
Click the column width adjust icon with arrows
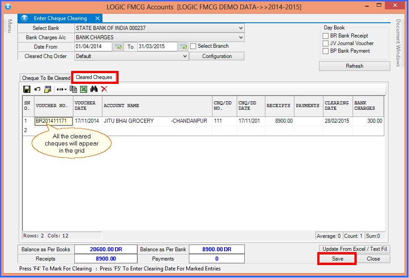point(62,89)
